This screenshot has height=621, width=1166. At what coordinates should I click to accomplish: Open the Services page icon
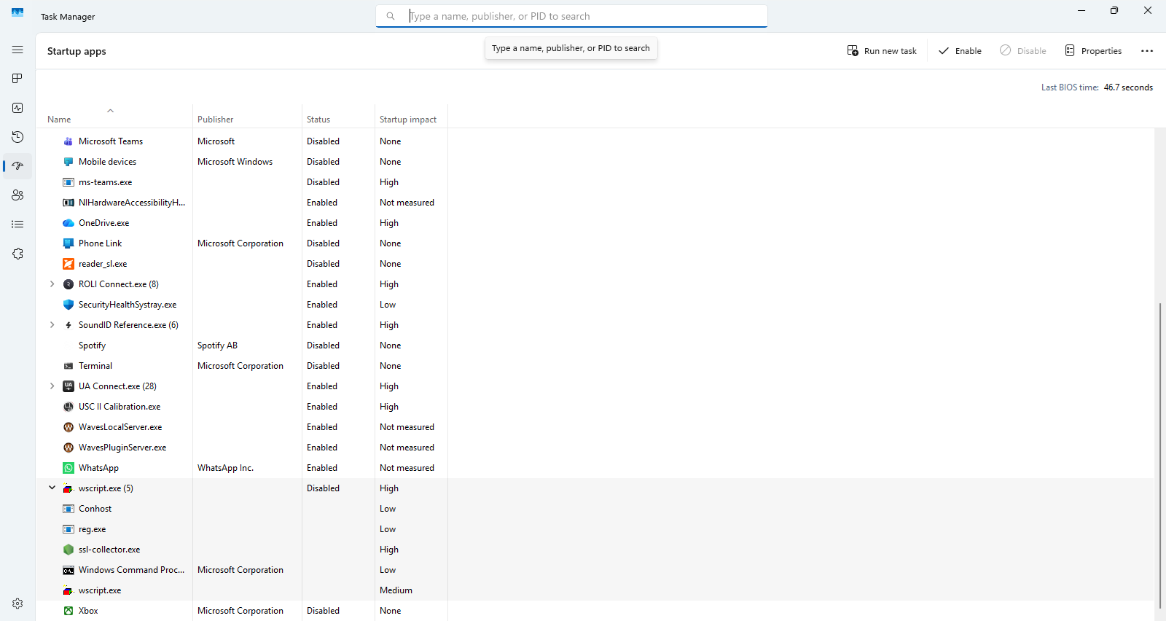click(x=17, y=254)
